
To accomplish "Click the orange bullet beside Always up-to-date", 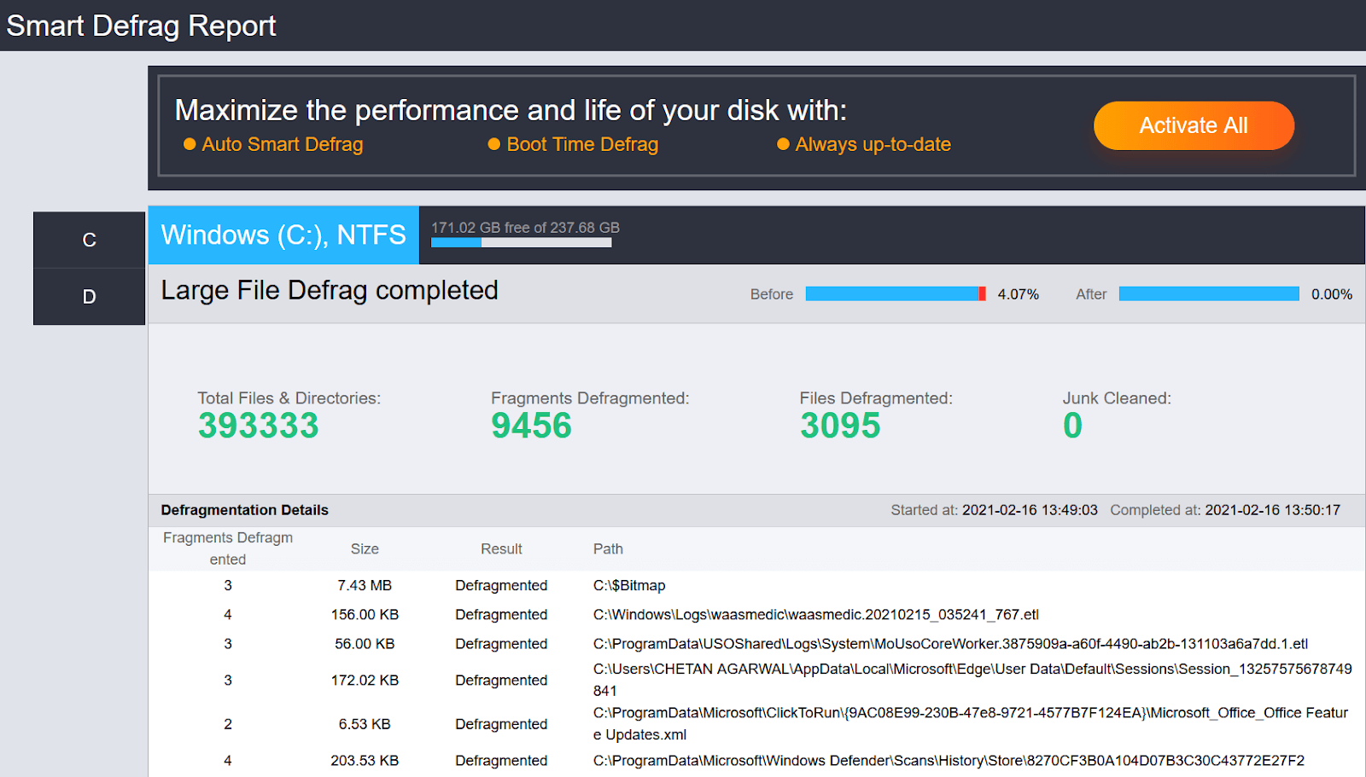I will (782, 144).
